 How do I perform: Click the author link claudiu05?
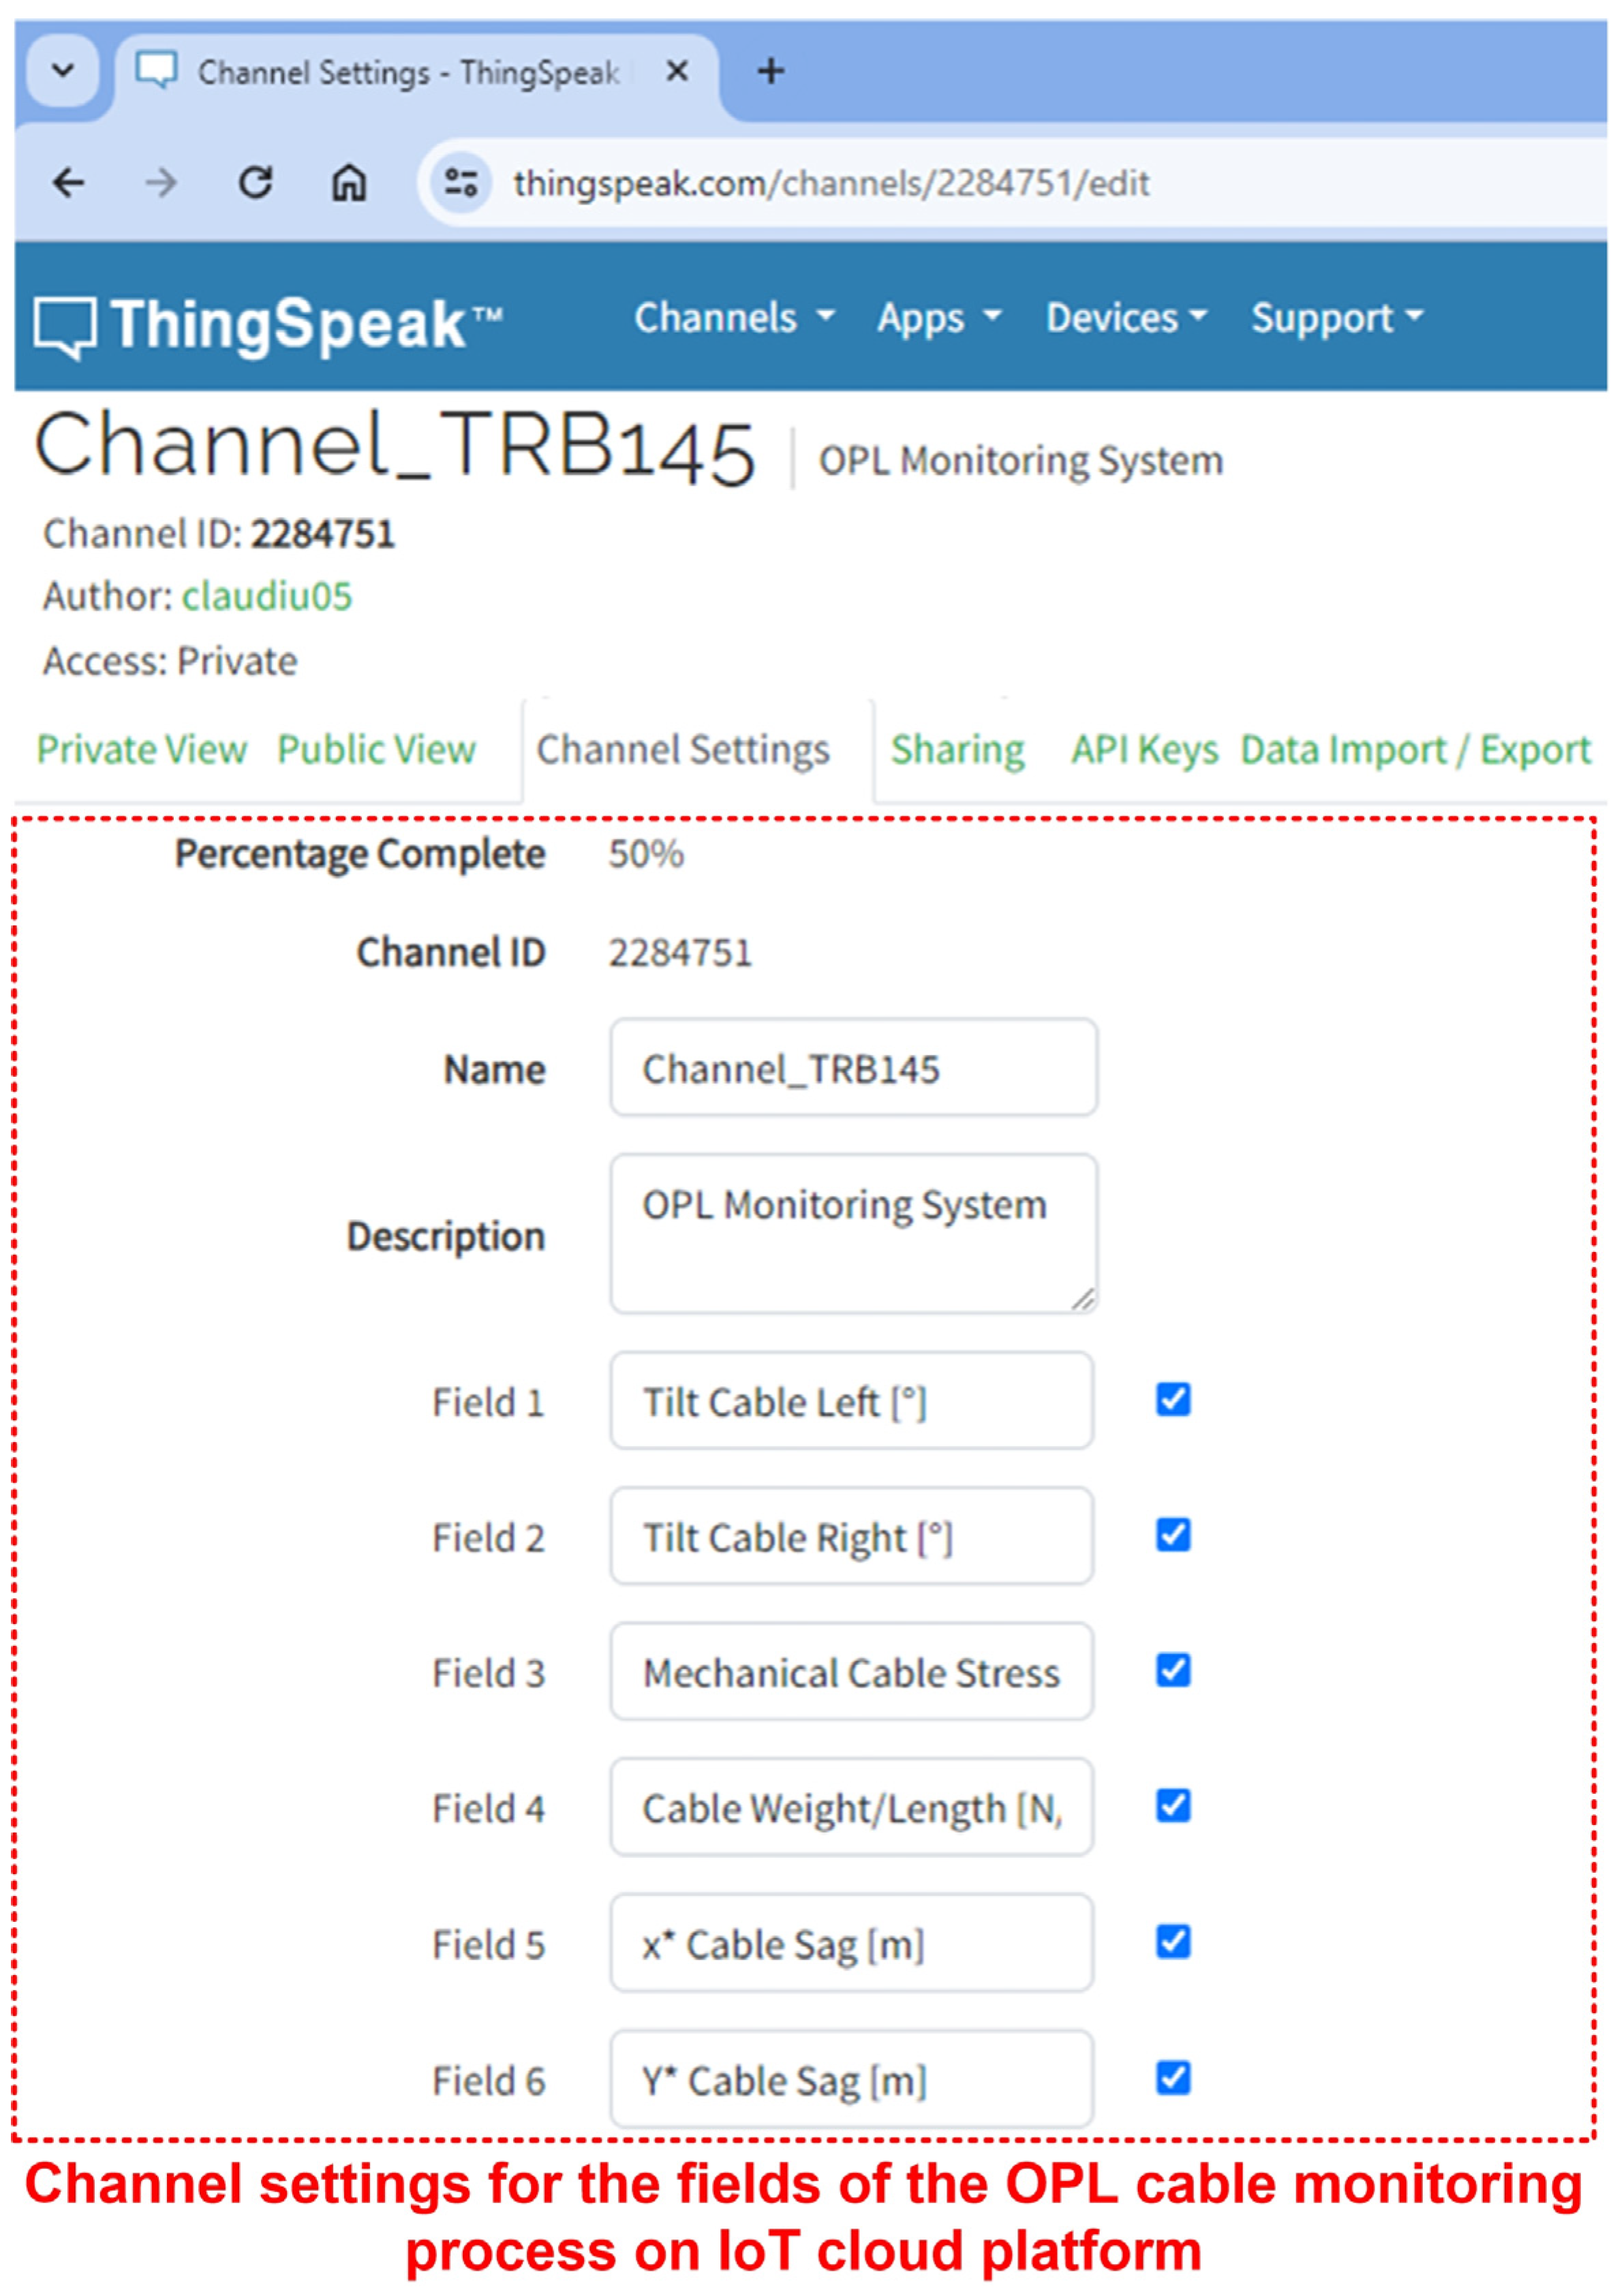[x=267, y=596]
